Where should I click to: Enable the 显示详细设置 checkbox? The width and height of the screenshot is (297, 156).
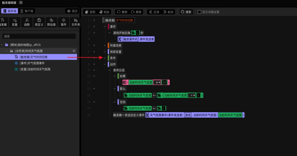pyautogui.click(x=200, y=12)
